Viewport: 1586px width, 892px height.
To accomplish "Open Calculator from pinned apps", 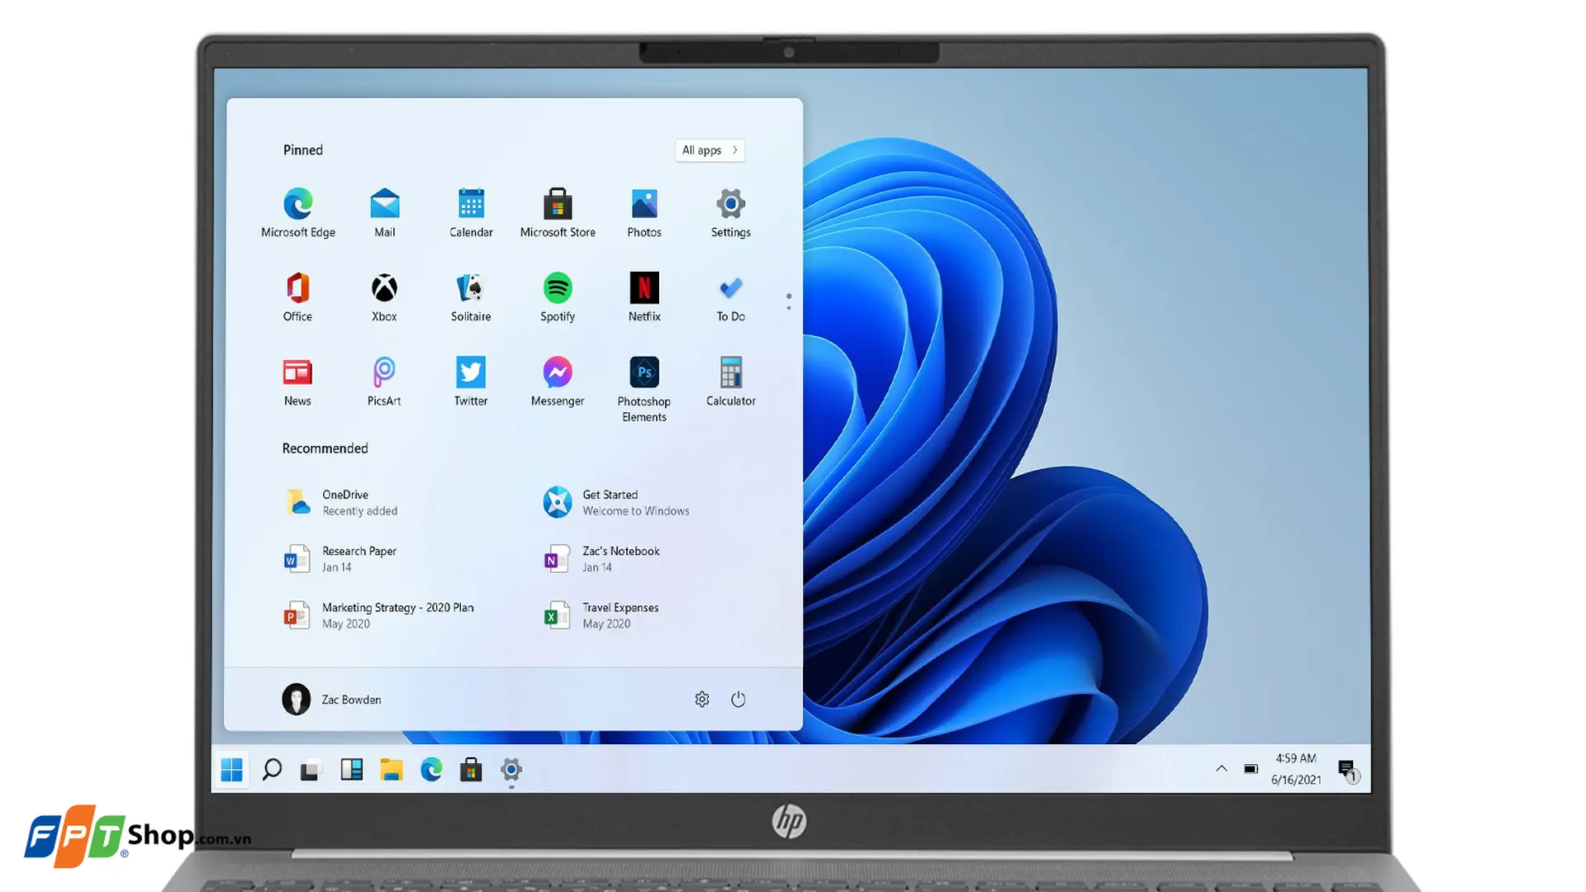I will coord(730,373).
